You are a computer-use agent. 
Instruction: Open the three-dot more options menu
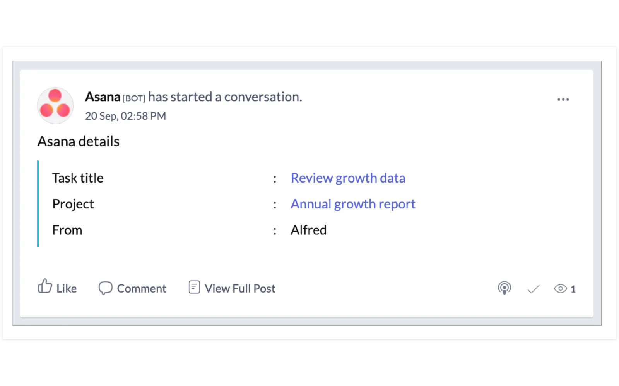[563, 100]
